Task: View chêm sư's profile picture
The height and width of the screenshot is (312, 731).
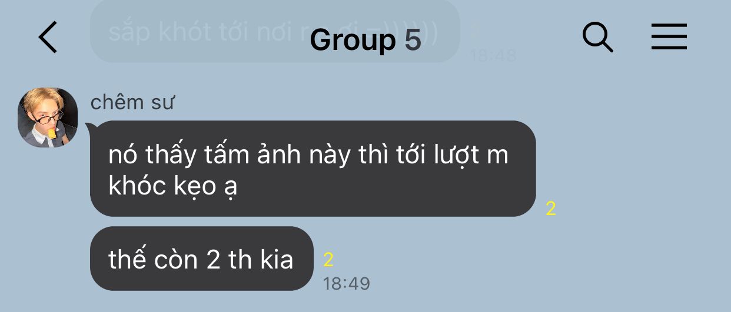Action: [48, 118]
